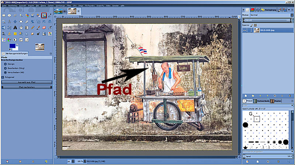
Task: Delete layer with the layers panel trash icon
Action: point(290,96)
